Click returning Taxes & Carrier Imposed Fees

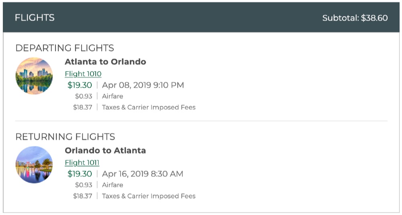149,196
